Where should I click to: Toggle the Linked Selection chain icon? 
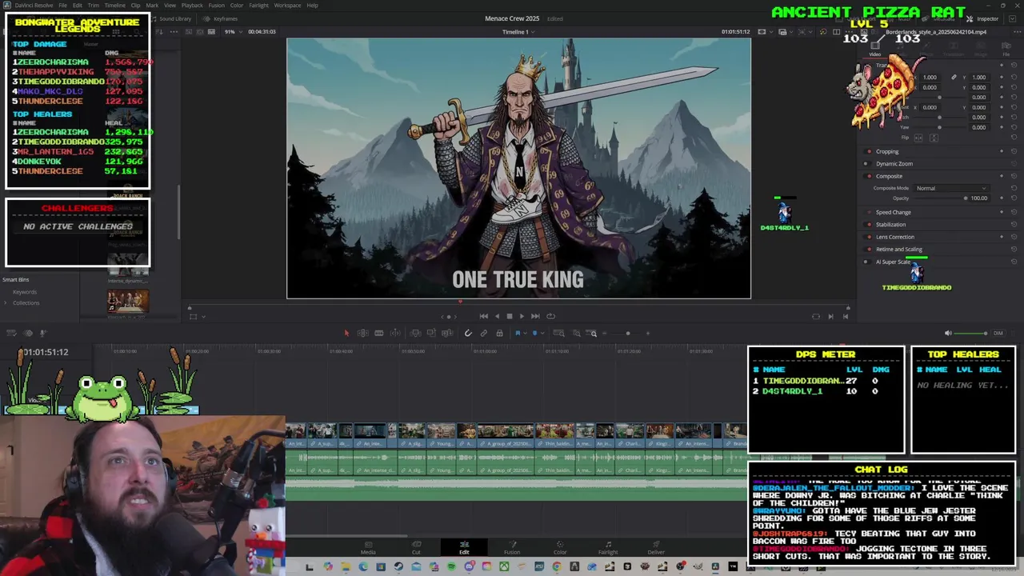tap(484, 333)
